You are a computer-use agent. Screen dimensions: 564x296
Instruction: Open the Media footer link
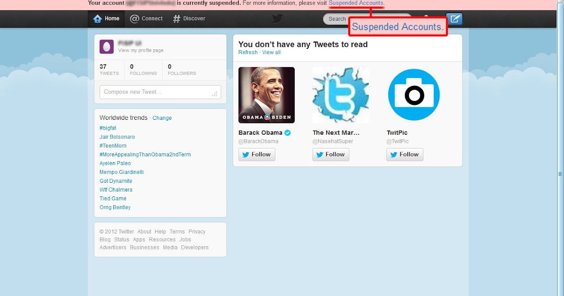(170, 248)
